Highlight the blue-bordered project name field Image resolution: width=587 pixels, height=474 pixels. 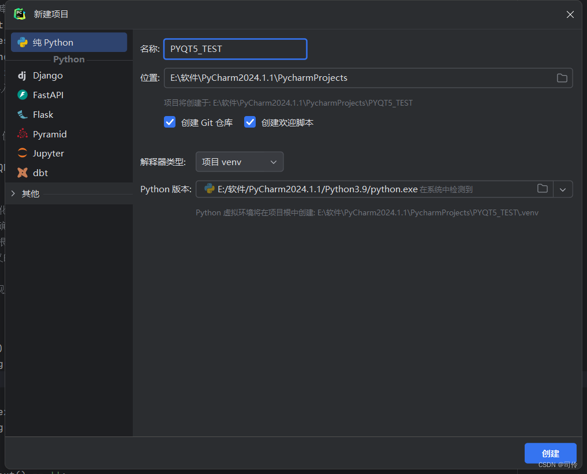[235, 49]
